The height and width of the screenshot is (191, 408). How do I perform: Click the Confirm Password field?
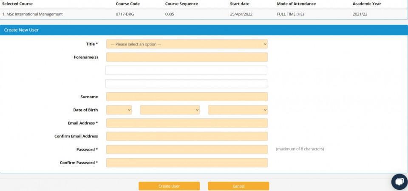[x=187, y=163]
